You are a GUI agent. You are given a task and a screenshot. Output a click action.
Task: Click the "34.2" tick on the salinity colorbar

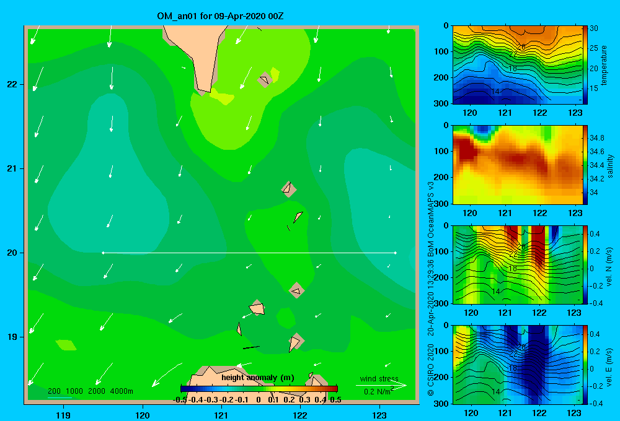coord(596,178)
